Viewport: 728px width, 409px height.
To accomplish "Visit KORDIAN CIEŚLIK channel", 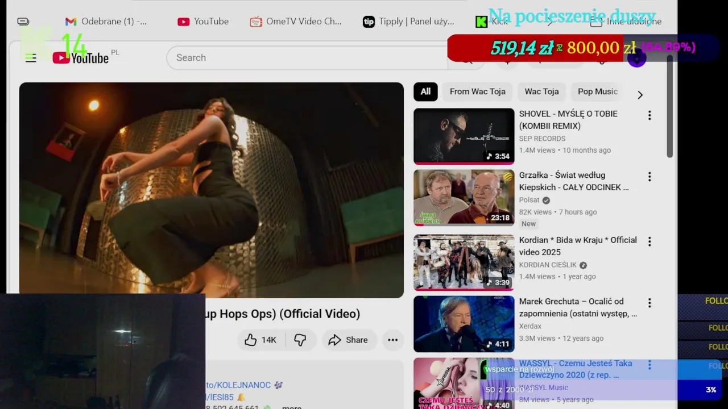I will 548,265.
